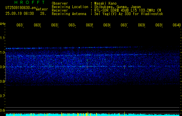
Task: Click the 0633 time axis marker
Action: pyautogui.click(x=55, y=25)
